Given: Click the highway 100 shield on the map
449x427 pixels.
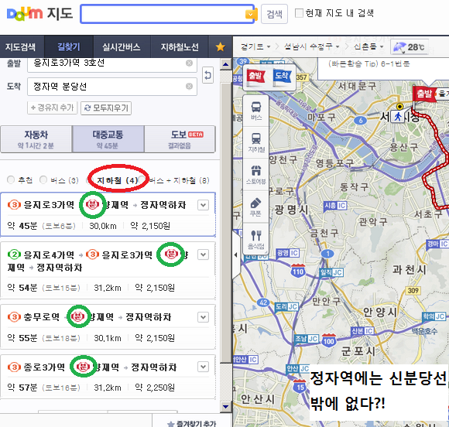Looking at the screenshot, I should tap(329, 340).
